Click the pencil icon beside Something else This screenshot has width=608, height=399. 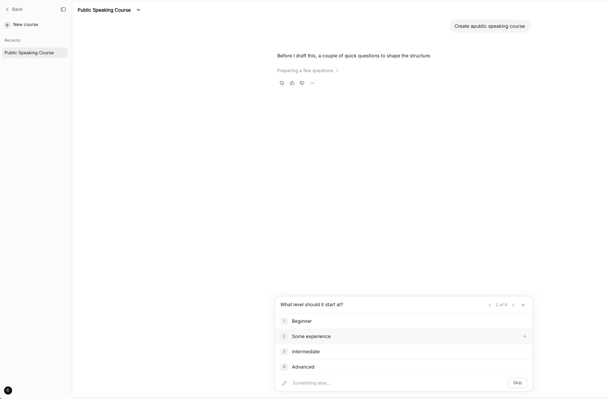[284, 383]
